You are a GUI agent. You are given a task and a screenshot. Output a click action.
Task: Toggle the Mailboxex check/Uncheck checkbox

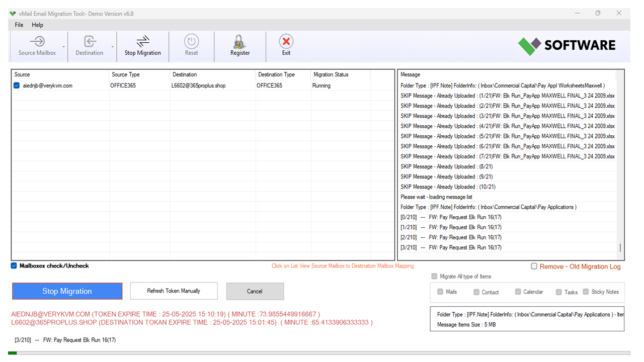pos(14,265)
